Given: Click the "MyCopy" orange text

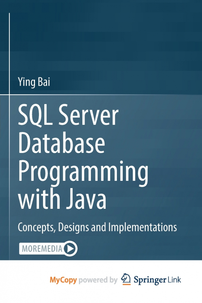Looking at the screenshot, I should 63,280.
